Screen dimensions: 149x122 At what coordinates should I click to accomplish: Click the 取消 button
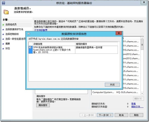[121, 115]
